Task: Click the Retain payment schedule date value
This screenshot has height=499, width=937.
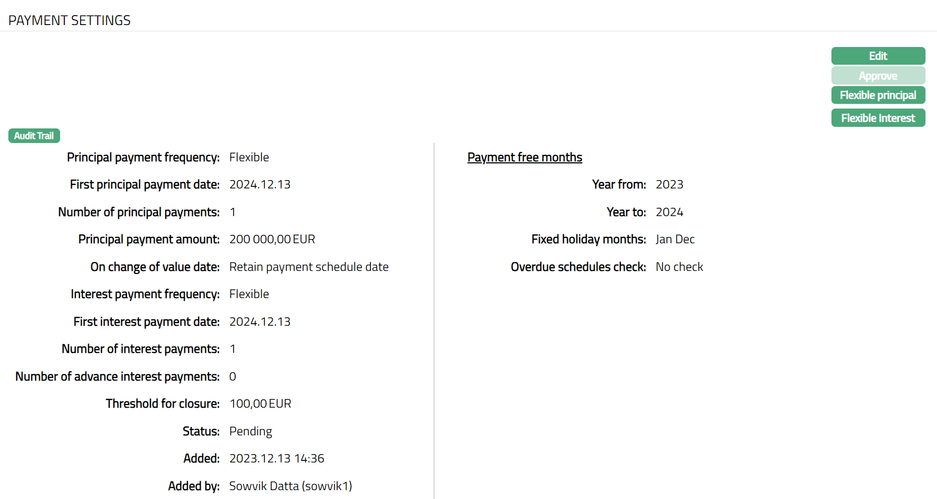Action: pyautogui.click(x=308, y=267)
